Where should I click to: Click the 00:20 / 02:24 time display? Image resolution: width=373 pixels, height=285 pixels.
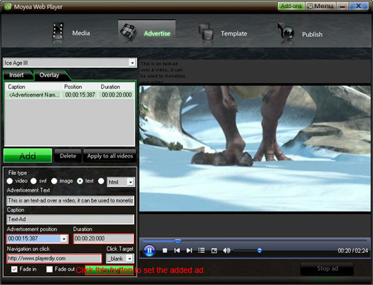coord(352,251)
